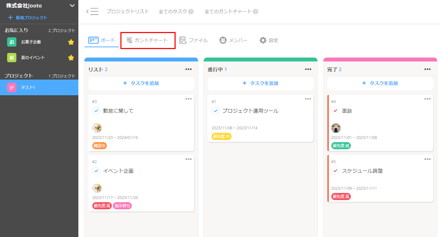This screenshot has height=237, width=441.
Task: Click help icon beside 全てのガントチャート
Action: [255, 12]
